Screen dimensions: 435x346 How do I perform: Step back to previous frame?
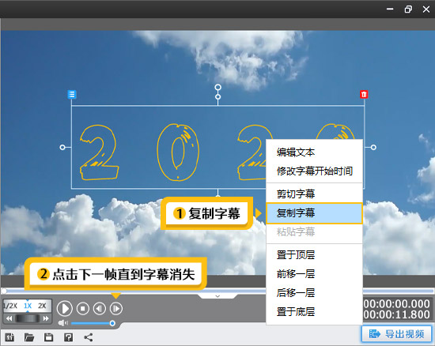coord(100,308)
